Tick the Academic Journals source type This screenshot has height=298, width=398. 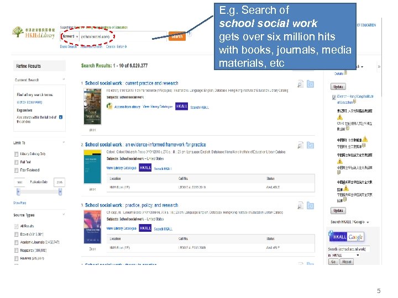16,242
